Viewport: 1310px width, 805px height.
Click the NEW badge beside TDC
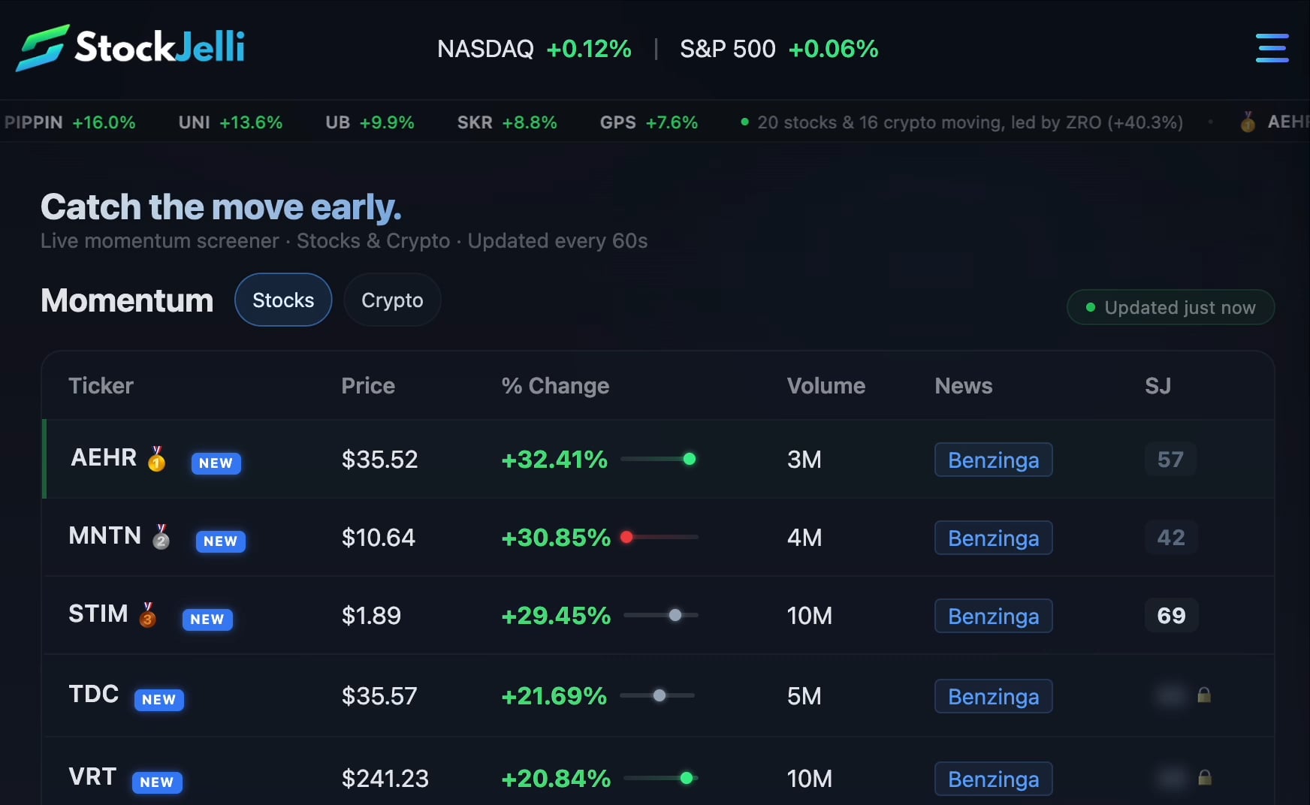pyautogui.click(x=158, y=700)
